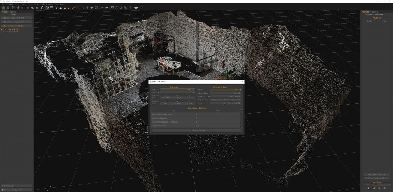Switch to the History tab
The image size is (393, 192).
[13, 12]
